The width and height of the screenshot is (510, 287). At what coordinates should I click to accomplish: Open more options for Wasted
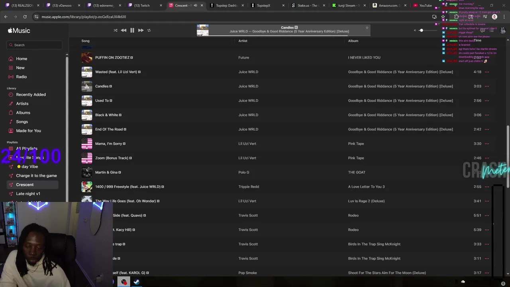487,72
